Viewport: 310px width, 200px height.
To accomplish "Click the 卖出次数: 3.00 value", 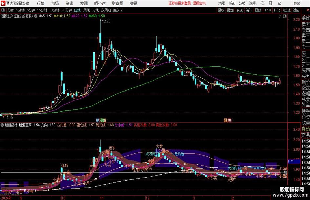I will point(167,125).
